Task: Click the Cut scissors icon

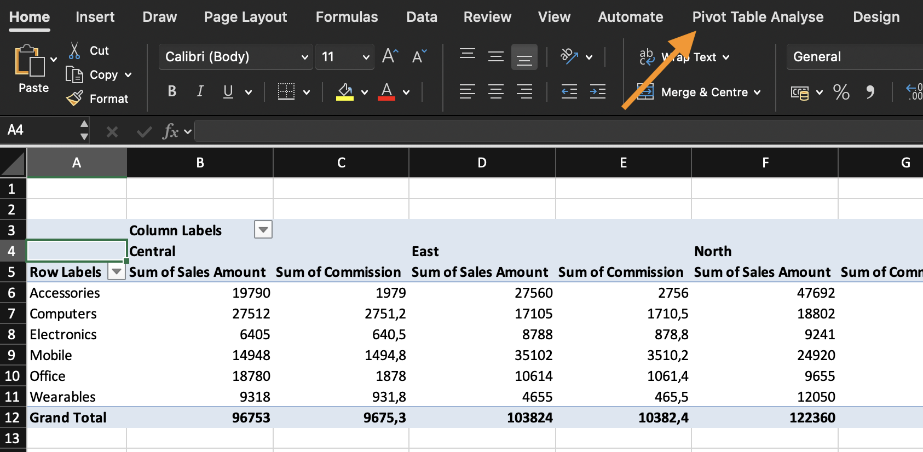Action: coord(75,51)
